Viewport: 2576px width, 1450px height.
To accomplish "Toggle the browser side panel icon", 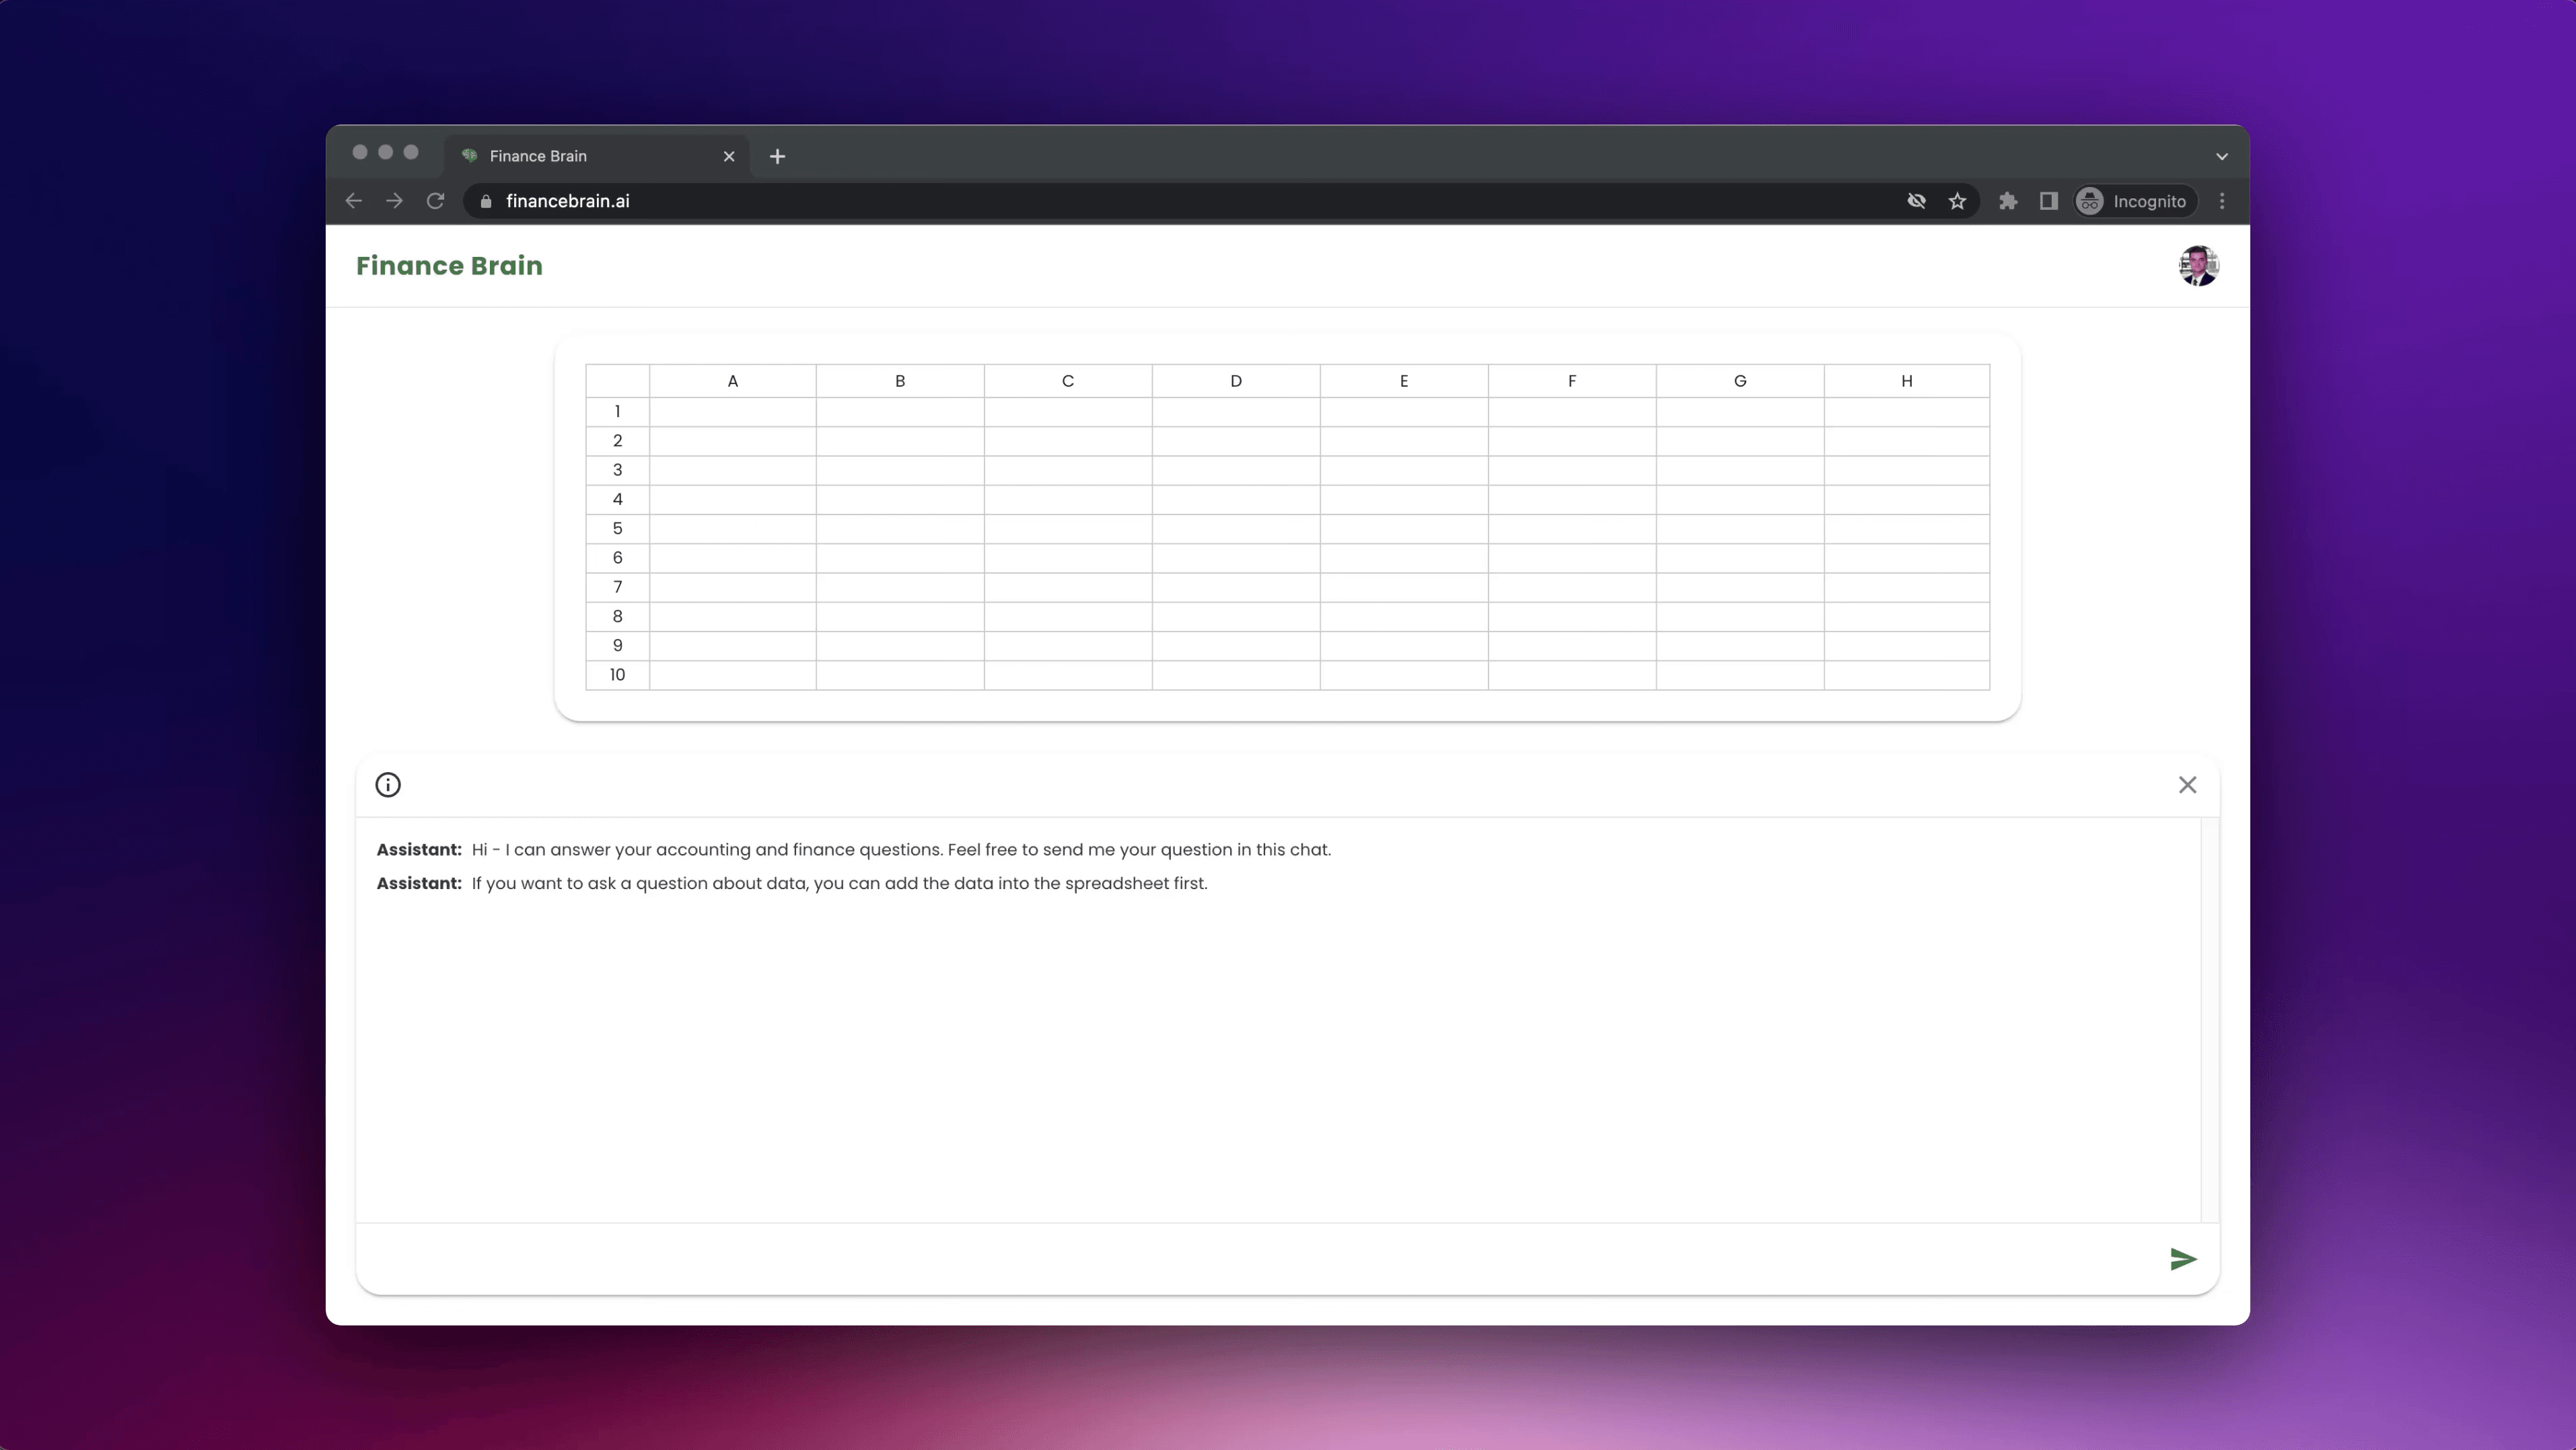I will click(2048, 201).
